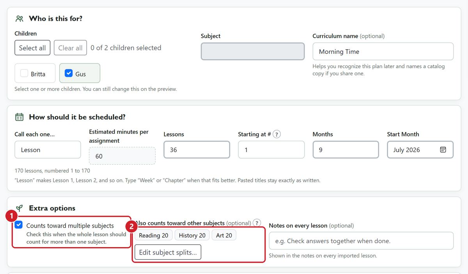468x274 pixels.
Task: Open Edit subject splits dialog
Action: click(x=168, y=252)
